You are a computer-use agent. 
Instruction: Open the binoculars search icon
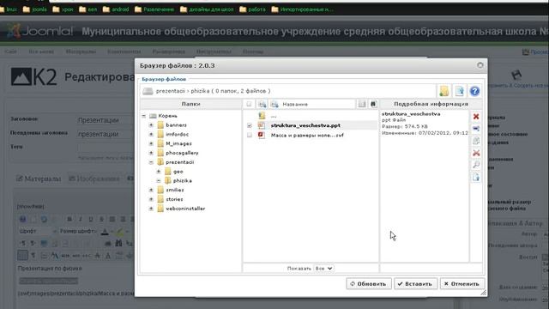tap(373, 104)
